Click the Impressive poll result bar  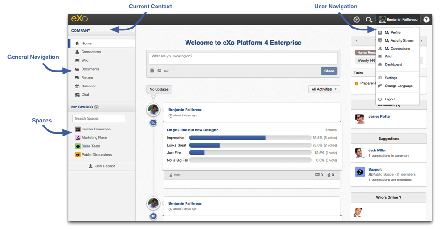250,138
